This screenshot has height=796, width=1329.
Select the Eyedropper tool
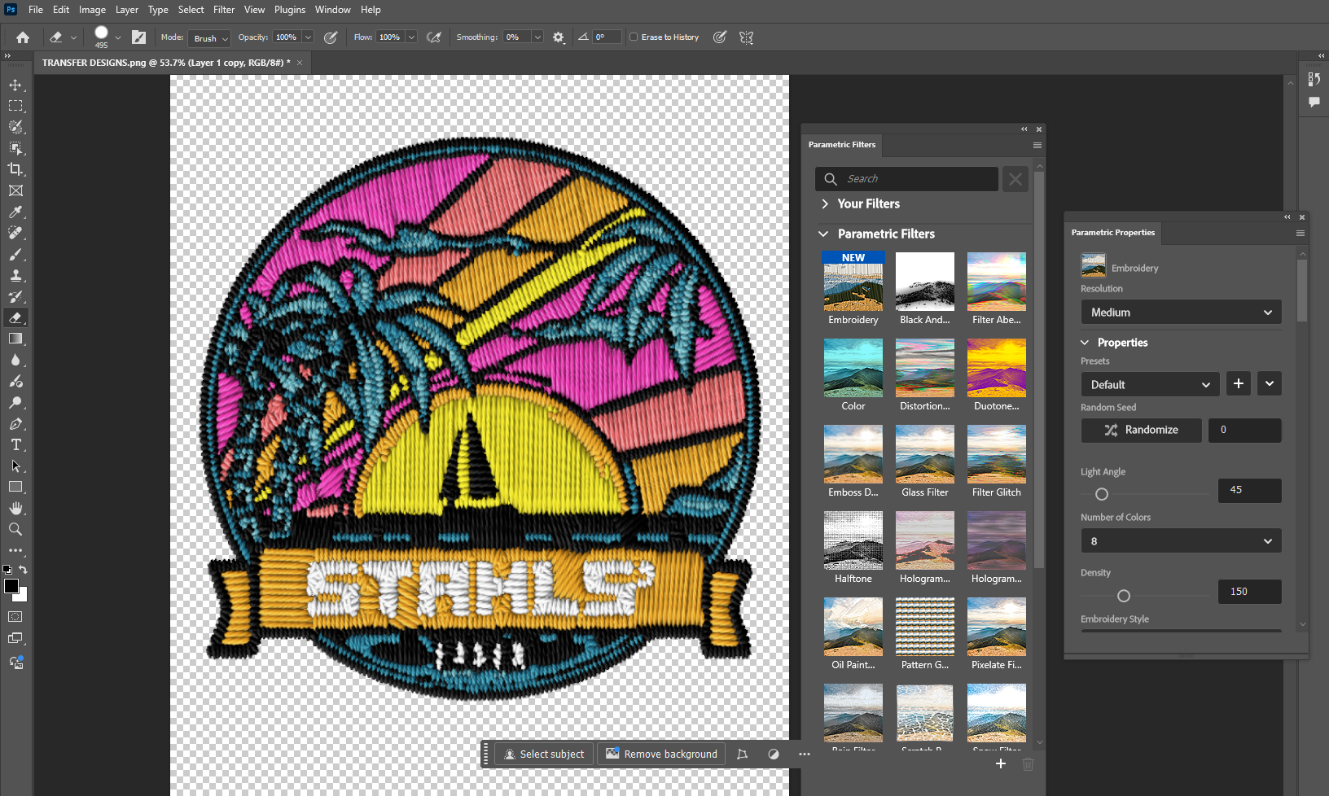[x=15, y=212]
